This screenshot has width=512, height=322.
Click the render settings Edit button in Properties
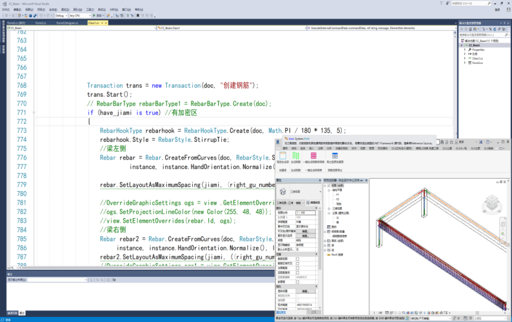(x=306, y=291)
